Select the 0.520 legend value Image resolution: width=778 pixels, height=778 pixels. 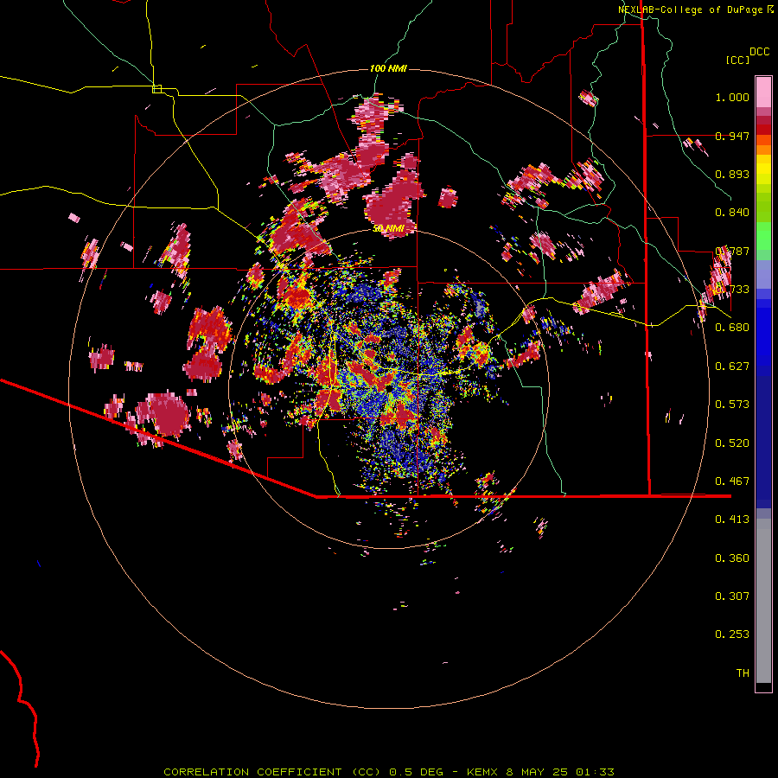(732, 443)
